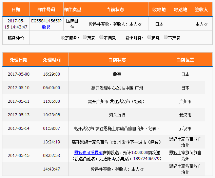Click the 本人收 cell under 签收人
The width and height of the screenshot is (215, 178).
tap(201, 24)
